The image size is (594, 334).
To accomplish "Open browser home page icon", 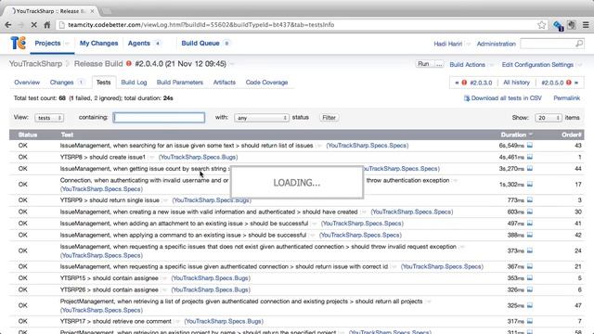I will tap(47, 25).
